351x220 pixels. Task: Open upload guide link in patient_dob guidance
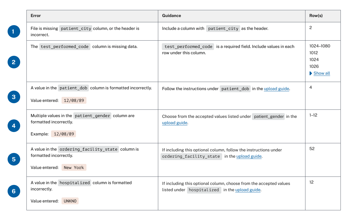(277, 89)
